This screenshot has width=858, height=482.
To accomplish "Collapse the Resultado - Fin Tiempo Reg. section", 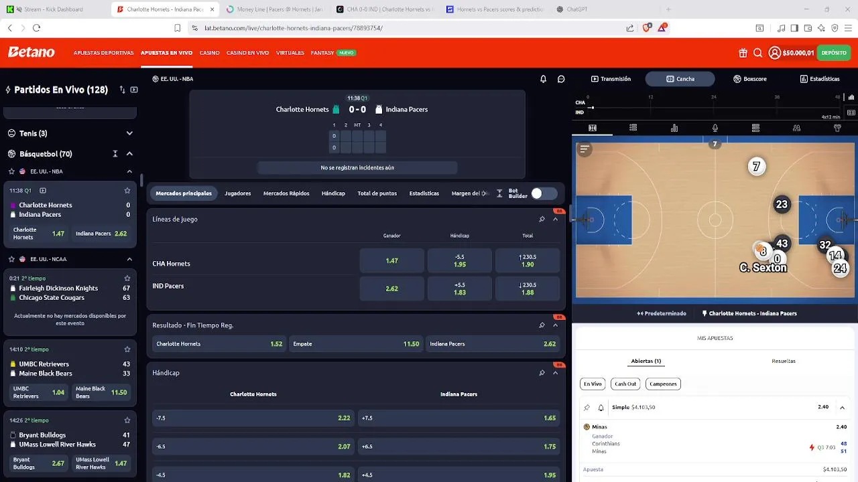I will (x=555, y=325).
